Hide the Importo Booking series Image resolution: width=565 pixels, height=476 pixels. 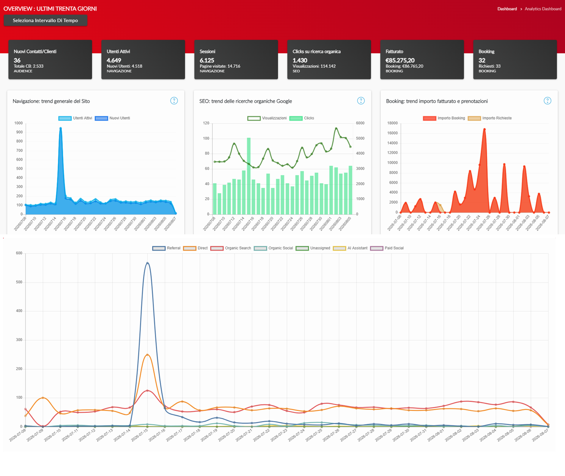(444, 118)
